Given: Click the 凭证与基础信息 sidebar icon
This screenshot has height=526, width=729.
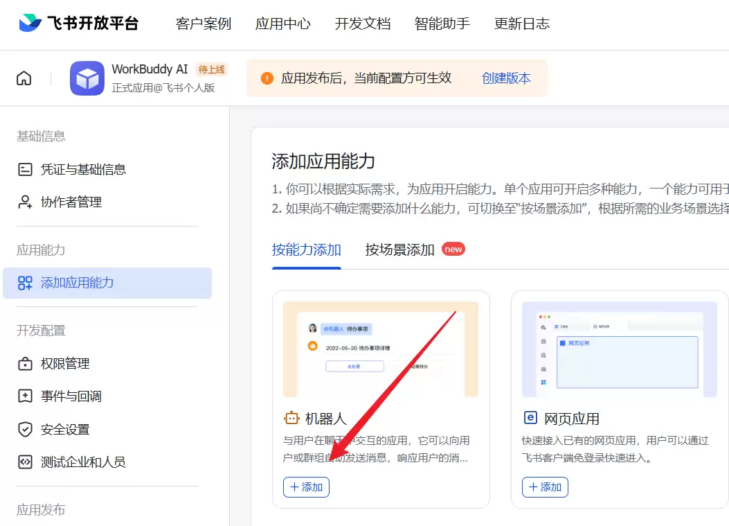Looking at the screenshot, I should [25, 169].
